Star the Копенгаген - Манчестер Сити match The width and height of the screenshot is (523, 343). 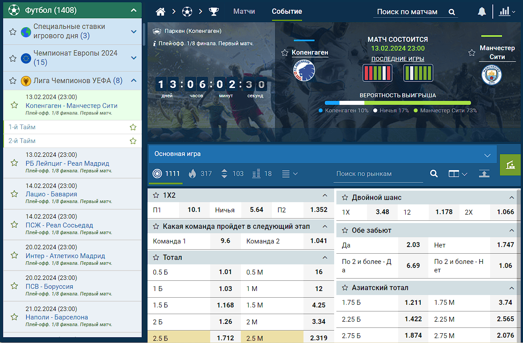[14, 105]
